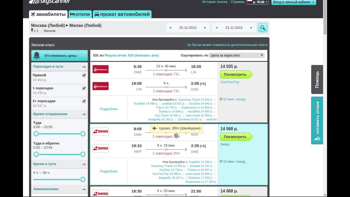350x197 pixels.
Task: Click the Skyscanner logo
Action: click(49, 2)
